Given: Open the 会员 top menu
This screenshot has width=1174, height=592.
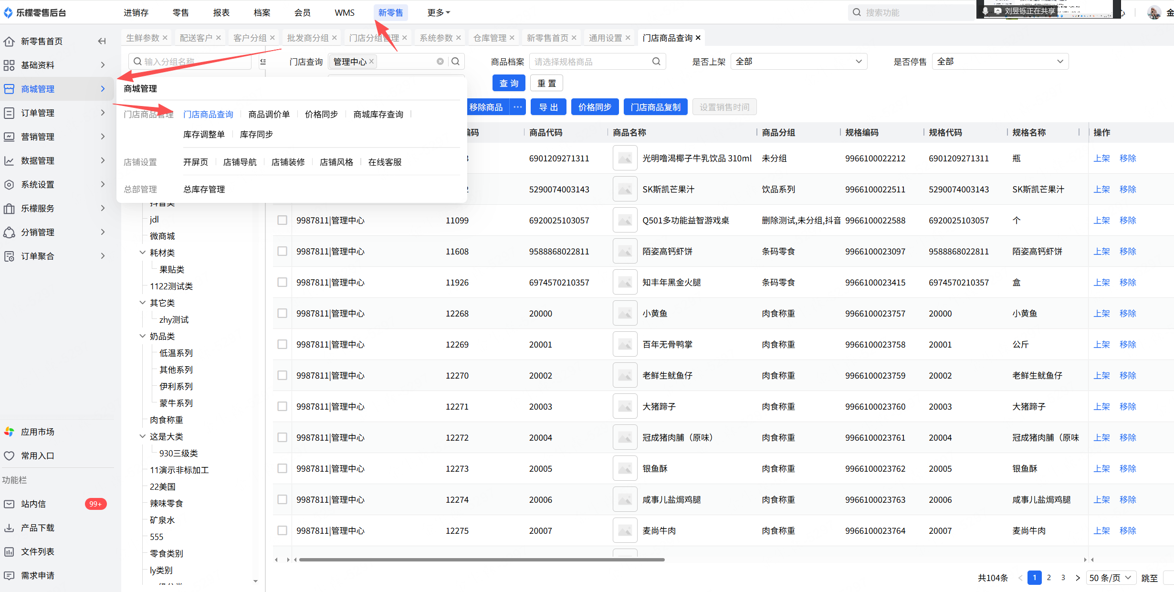Looking at the screenshot, I should coord(302,12).
